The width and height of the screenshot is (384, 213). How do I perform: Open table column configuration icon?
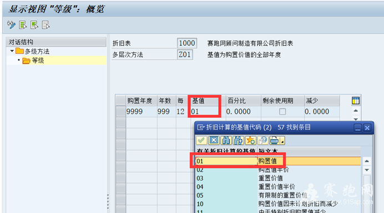pyautogui.click(x=356, y=101)
